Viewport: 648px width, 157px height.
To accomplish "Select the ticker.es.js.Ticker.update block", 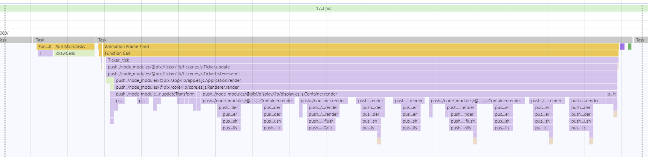I will coord(362,67).
